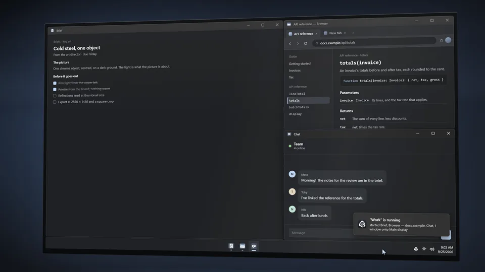Click the Team channel header
The height and width of the screenshot is (272, 485).
298,146
